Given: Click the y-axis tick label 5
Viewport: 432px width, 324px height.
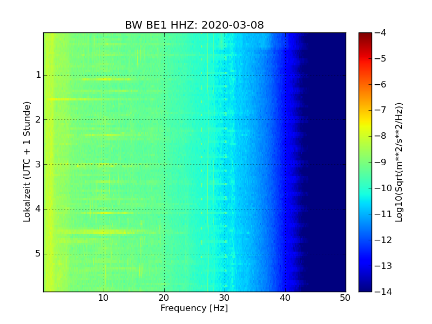Looking at the screenshot, I should coord(38,254).
